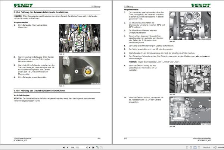Image resolution: width=224 pixels, height=150 pixels.
Task: Select the facing two-page view
Action: tap(195, 147)
